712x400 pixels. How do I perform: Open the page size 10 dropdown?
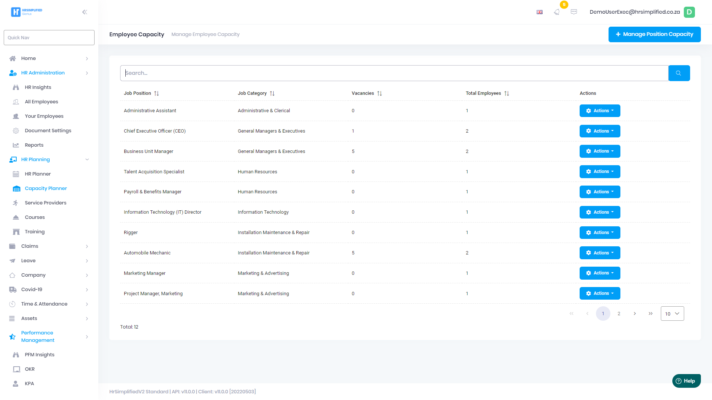pos(672,314)
